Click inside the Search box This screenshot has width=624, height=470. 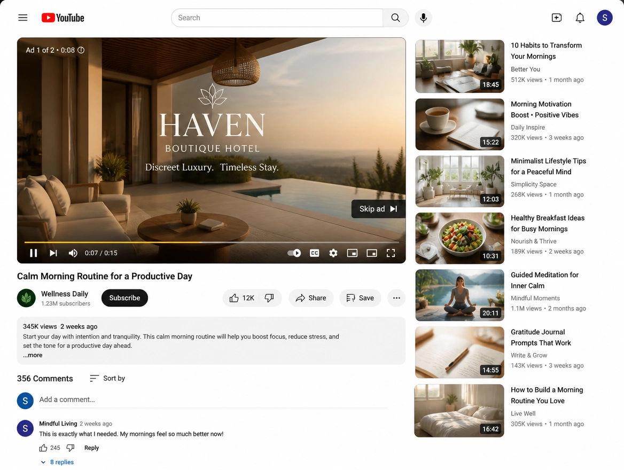tap(277, 18)
